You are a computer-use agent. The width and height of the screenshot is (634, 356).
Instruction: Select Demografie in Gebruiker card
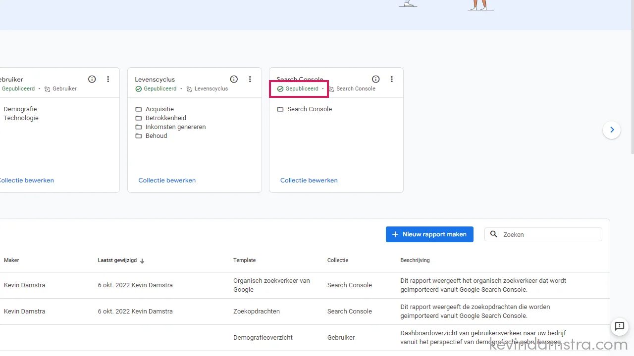click(x=20, y=109)
